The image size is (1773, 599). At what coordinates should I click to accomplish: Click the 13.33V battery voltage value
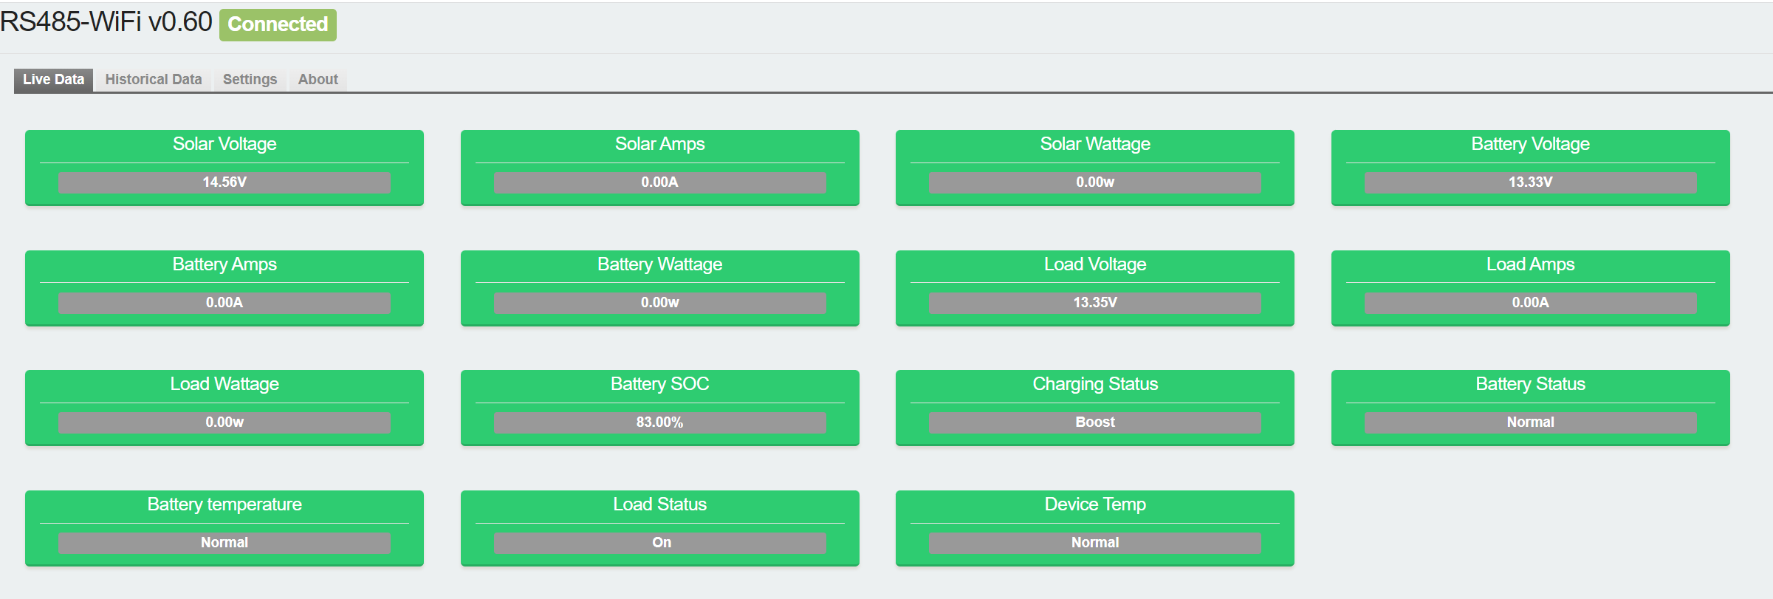(1531, 182)
